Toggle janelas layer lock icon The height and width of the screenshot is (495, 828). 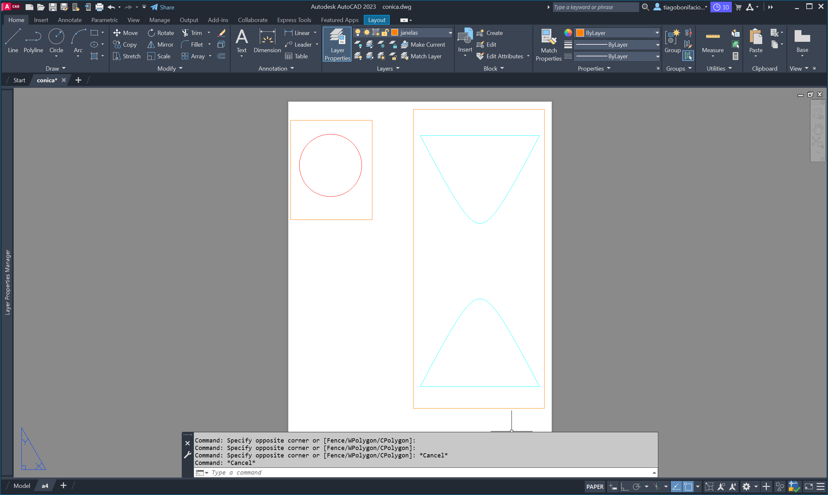click(385, 32)
